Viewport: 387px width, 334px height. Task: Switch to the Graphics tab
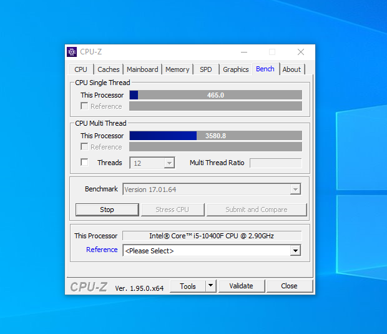236,69
